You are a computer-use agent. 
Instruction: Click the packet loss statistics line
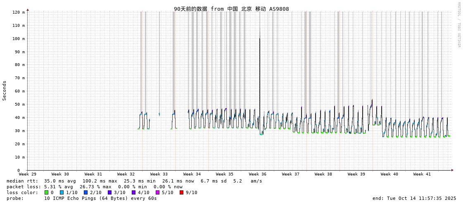(x=95, y=187)
